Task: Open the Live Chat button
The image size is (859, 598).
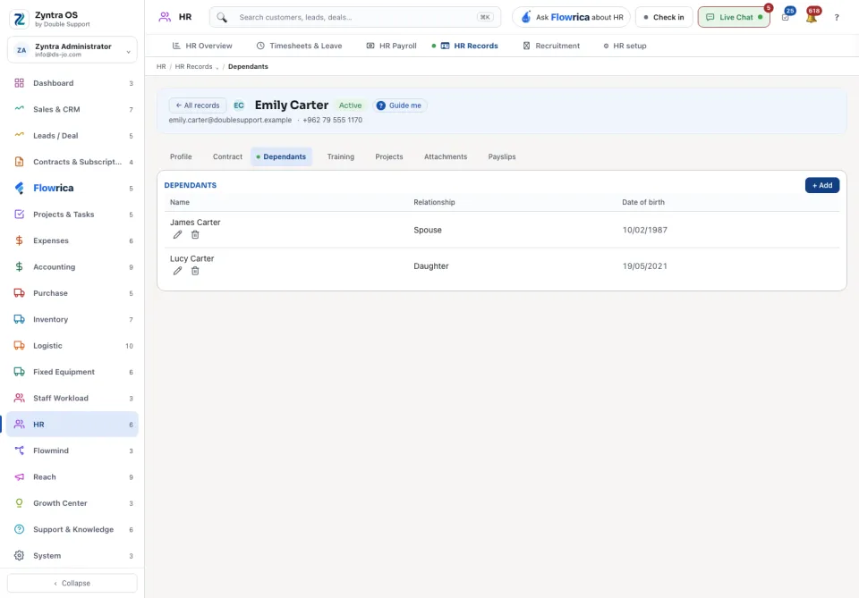Action: point(734,17)
